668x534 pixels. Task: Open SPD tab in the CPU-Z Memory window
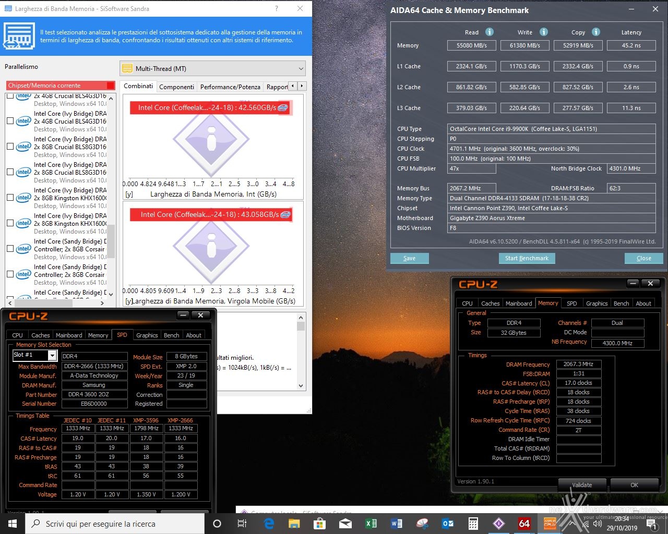click(572, 304)
